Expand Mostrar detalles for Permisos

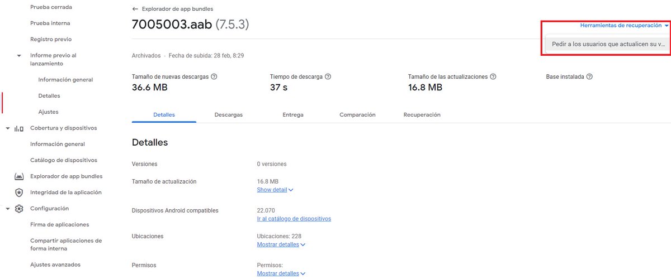[281, 273]
